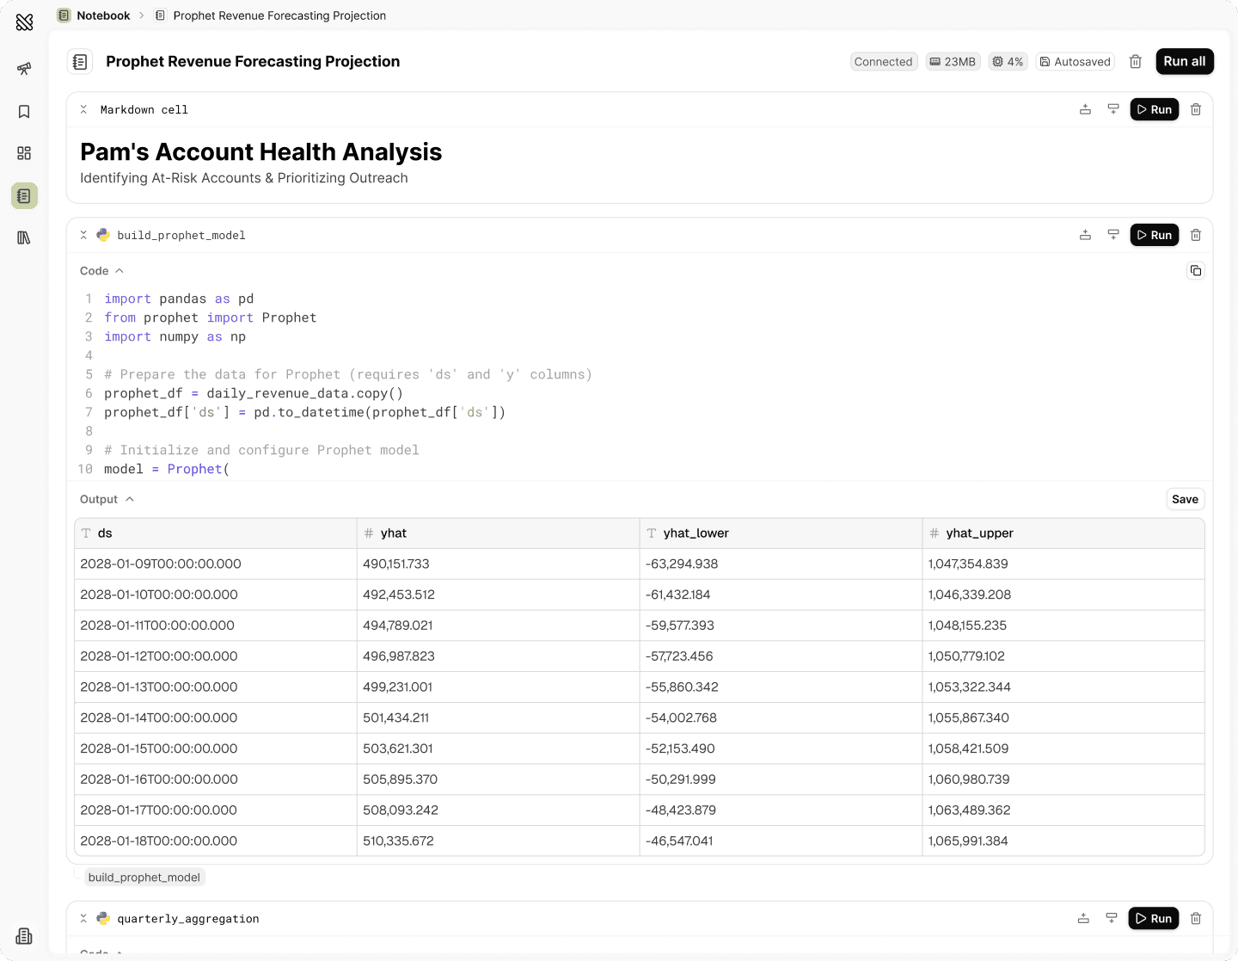This screenshot has width=1238, height=961.
Task: Sort by the yhat column header
Action: 499,533
